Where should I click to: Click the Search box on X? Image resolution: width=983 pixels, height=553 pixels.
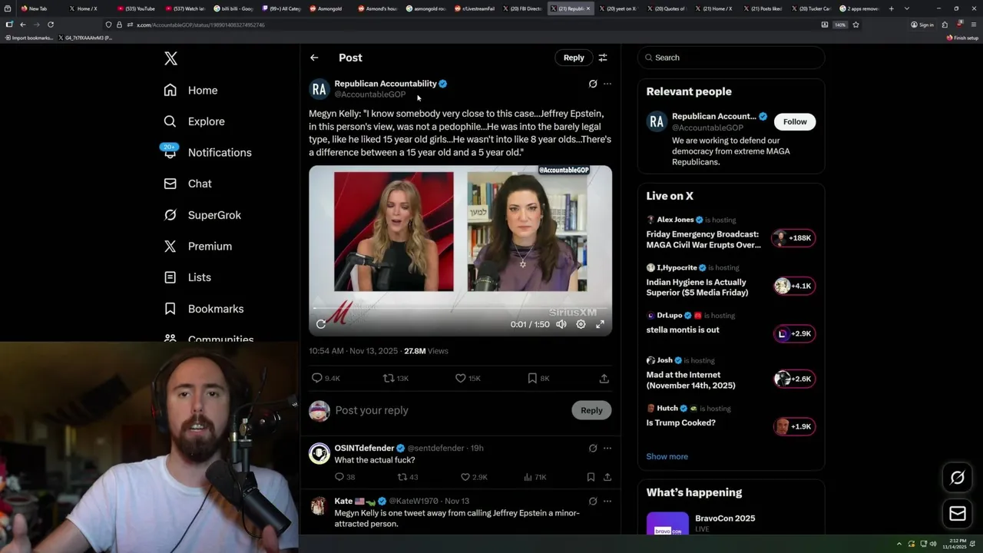pyautogui.click(x=731, y=58)
